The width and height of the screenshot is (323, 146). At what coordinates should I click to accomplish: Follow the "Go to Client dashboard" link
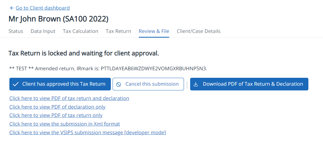tap(43, 8)
